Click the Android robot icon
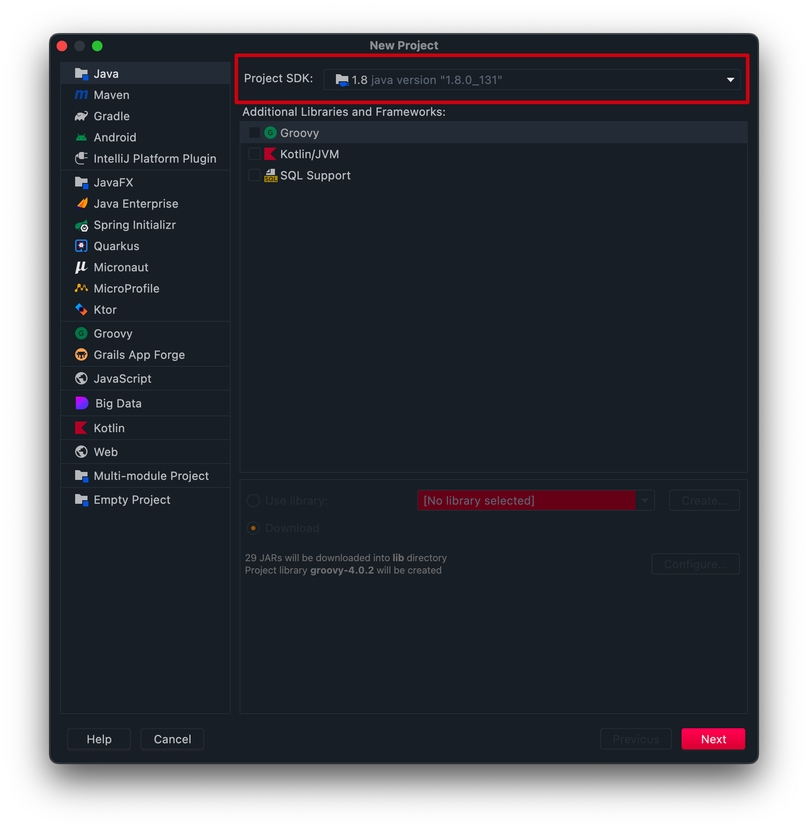Screen dimensions: 808x829 click(x=81, y=137)
